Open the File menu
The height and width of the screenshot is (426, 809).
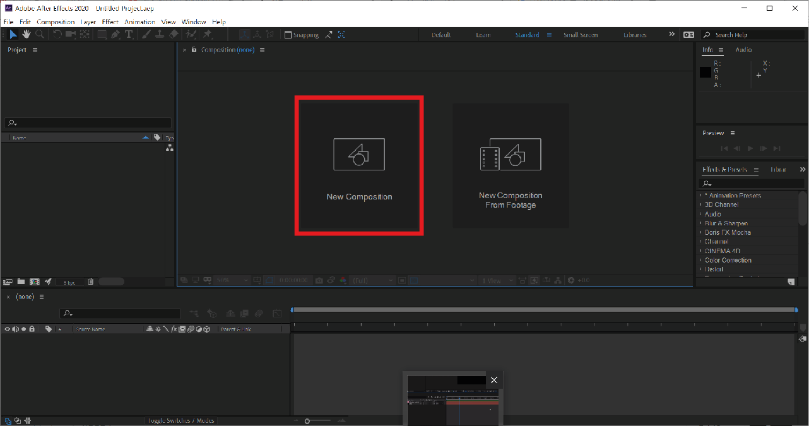(8, 22)
